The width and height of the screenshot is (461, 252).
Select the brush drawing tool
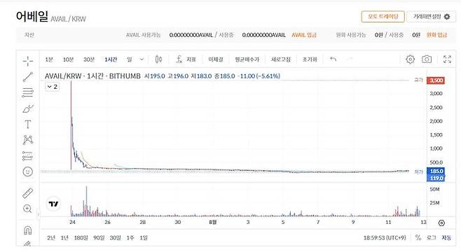click(28, 108)
